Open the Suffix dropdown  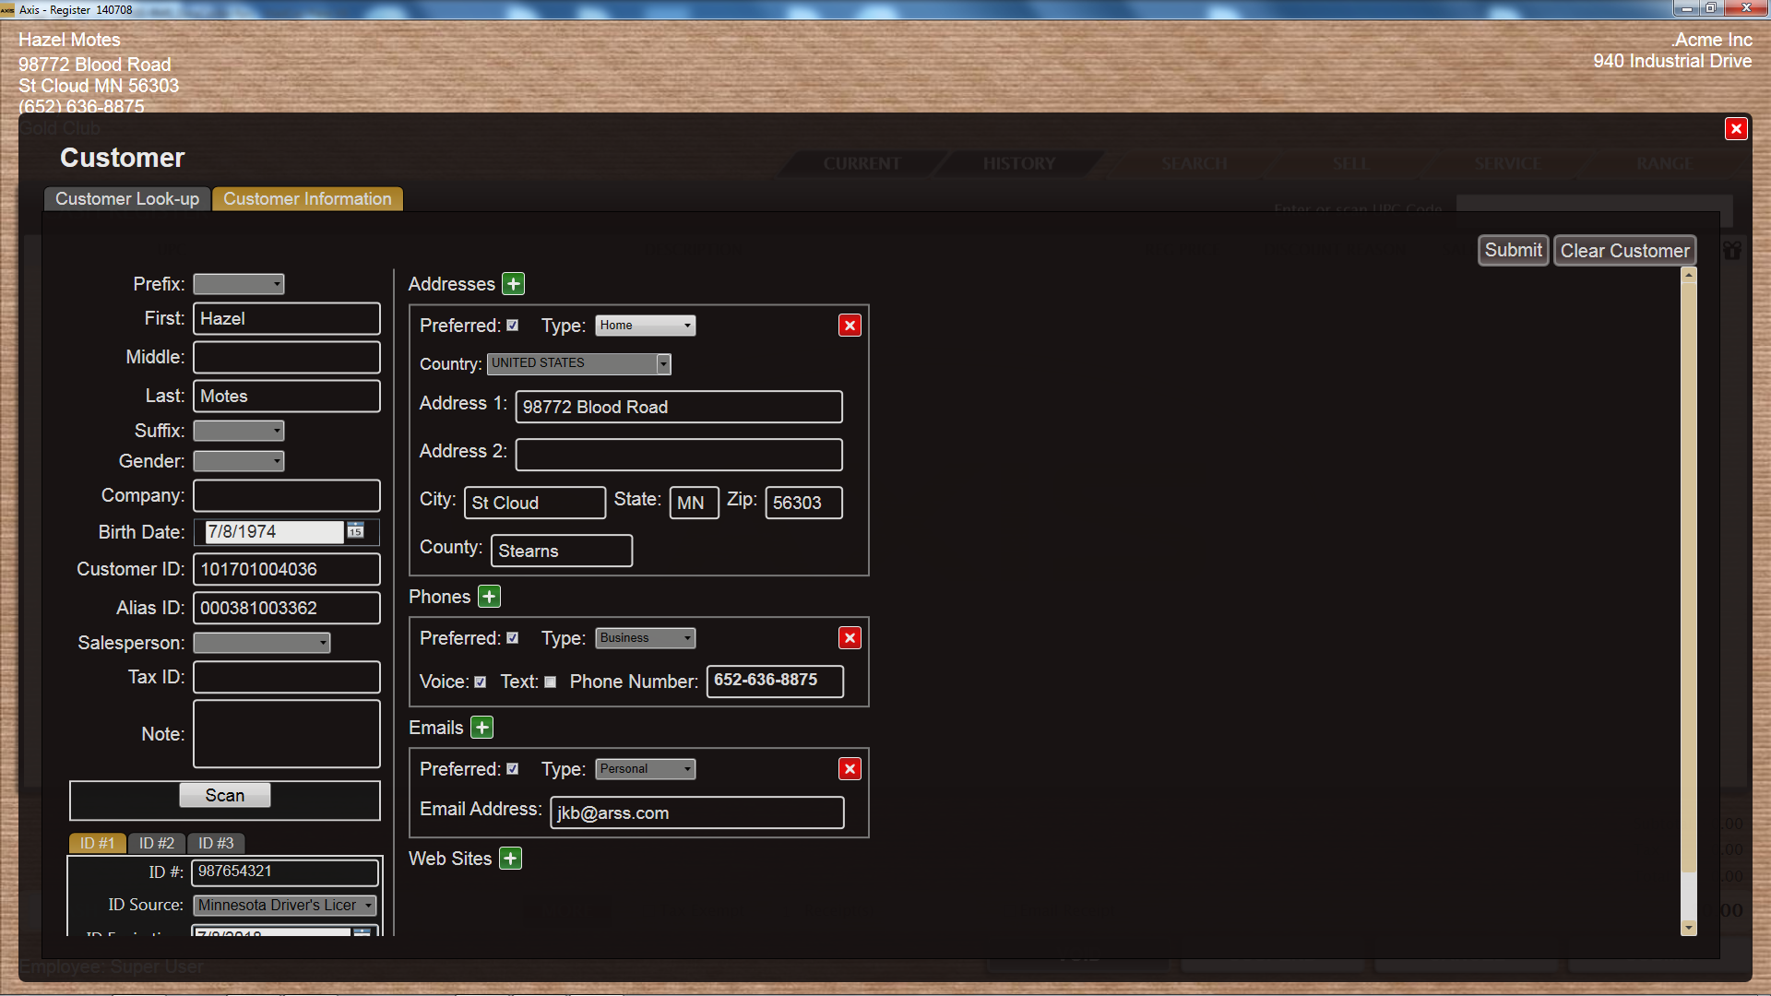(239, 431)
